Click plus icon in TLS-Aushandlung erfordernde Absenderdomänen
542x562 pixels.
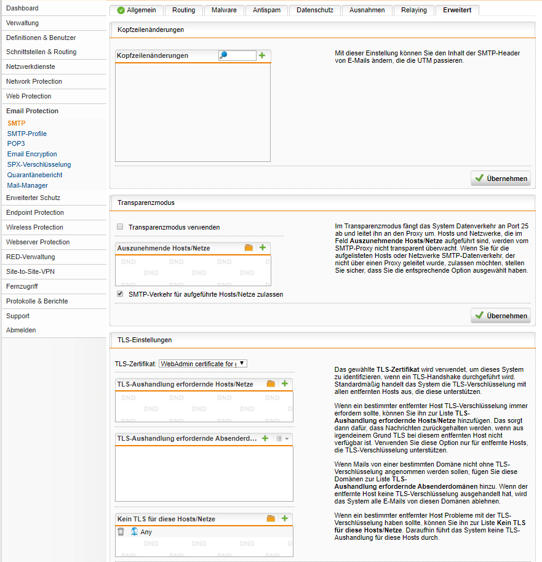265,438
